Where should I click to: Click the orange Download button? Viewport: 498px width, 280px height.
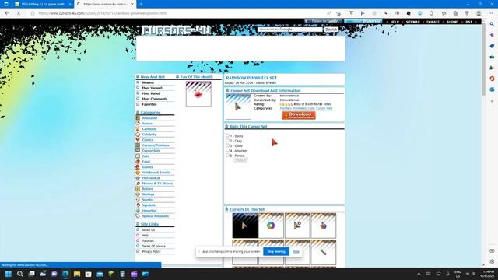pos(299,115)
